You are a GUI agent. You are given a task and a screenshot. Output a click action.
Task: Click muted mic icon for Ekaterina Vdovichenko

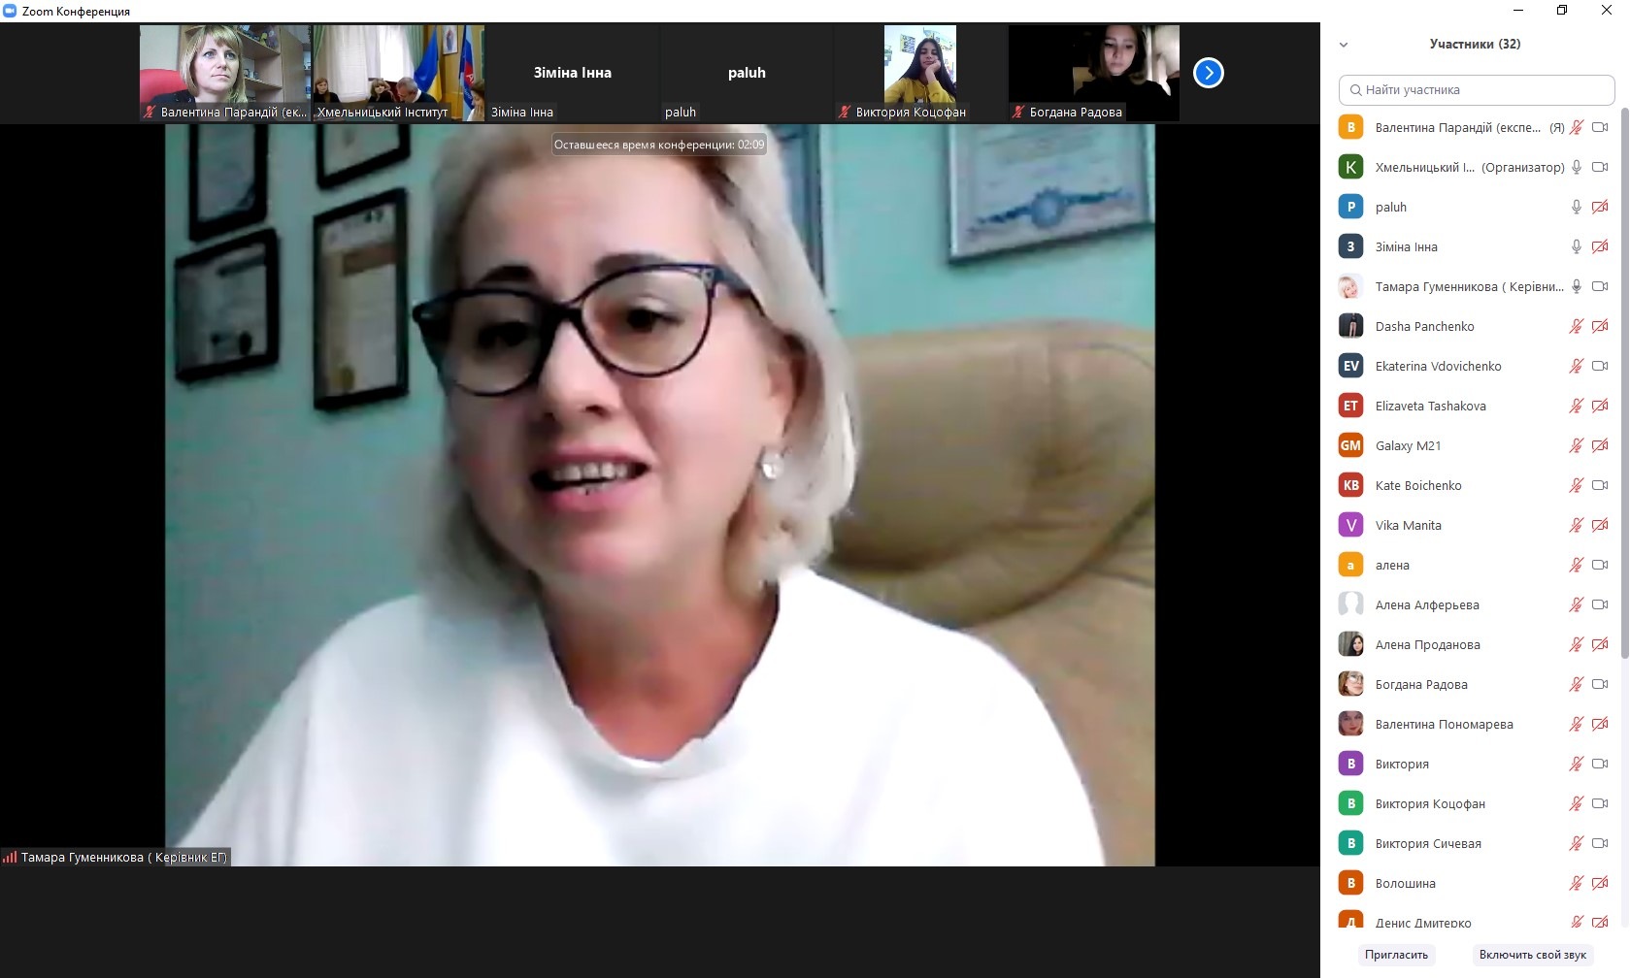1577,366
